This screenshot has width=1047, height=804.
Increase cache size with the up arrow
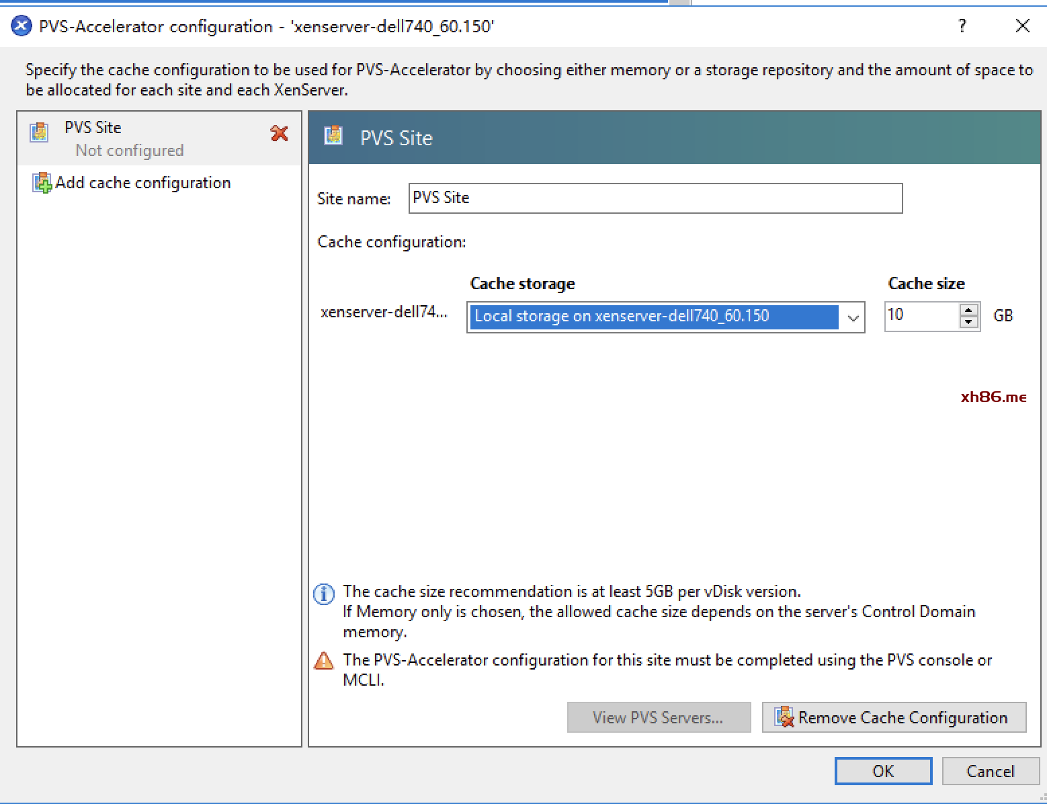pos(968,311)
